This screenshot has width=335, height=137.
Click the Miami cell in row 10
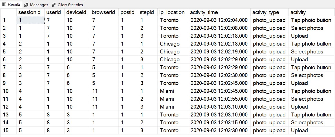click(167, 91)
